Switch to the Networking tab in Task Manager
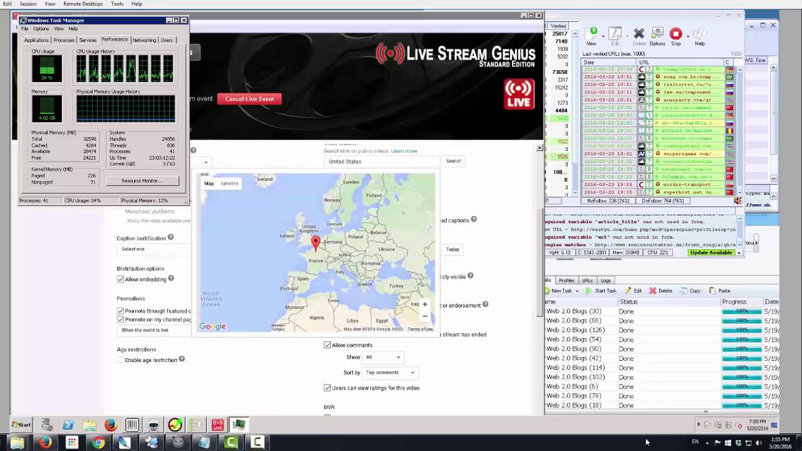Viewport: 802px width, 451px height. click(144, 40)
